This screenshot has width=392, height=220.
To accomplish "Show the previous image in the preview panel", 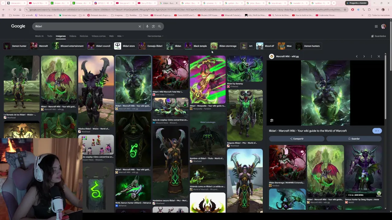I will (356, 56).
